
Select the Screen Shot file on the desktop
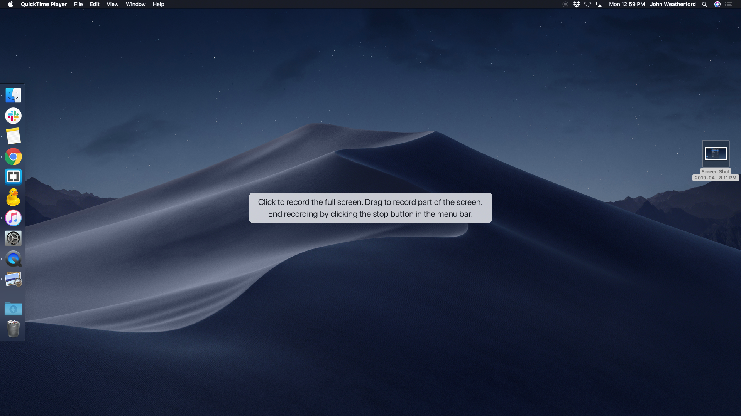(716, 153)
